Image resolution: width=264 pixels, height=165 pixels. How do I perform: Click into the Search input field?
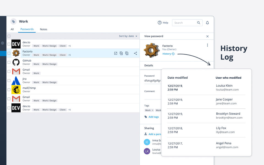click(x=185, y=23)
